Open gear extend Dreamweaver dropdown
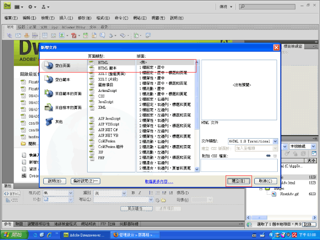Screen dimensions: 320x240 coord(32,7)
